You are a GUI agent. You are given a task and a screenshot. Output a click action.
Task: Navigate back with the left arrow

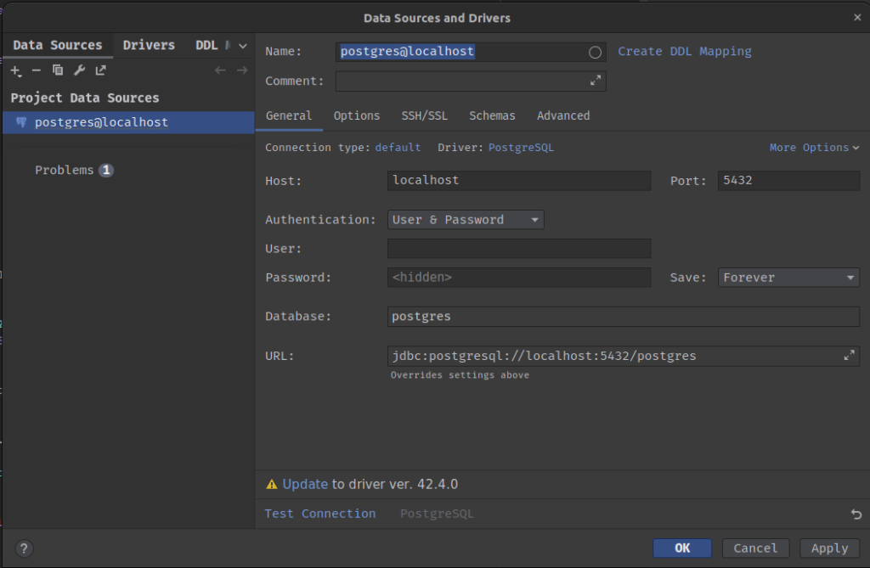(x=220, y=70)
